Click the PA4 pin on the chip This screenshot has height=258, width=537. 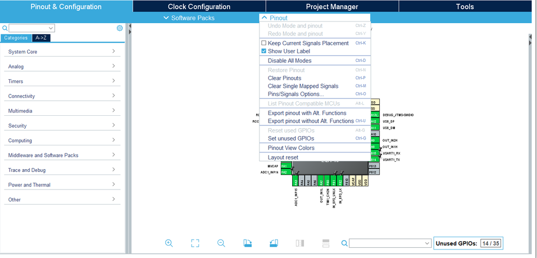point(302,180)
